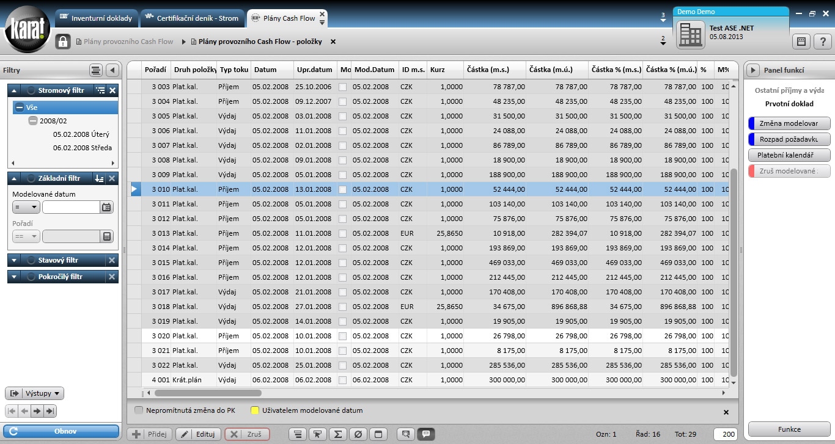Screen dimensions: 835x444
Task: Expand the Stavový filtr section
Action: tap(15, 260)
